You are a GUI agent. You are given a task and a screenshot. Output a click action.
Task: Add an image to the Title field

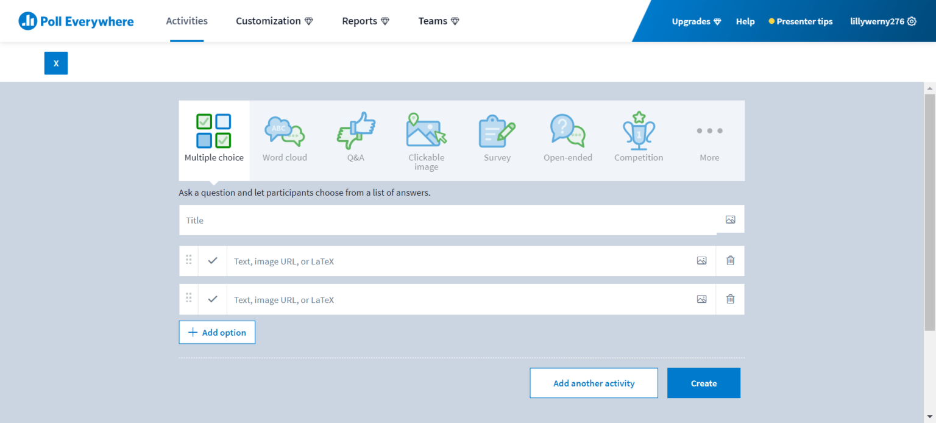pyautogui.click(x=730, y=219)
